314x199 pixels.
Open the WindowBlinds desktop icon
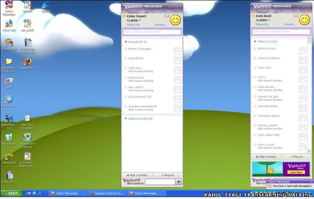[x=9, y=44]
